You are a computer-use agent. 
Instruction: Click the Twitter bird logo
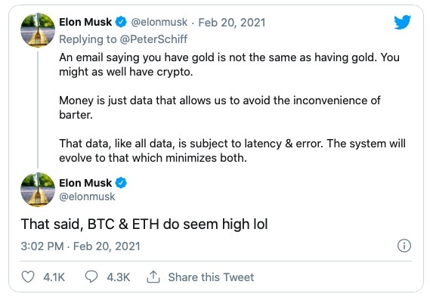[402, 22]
